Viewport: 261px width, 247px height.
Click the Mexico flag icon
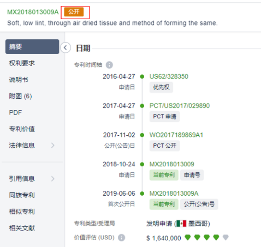tap(181, 223)
